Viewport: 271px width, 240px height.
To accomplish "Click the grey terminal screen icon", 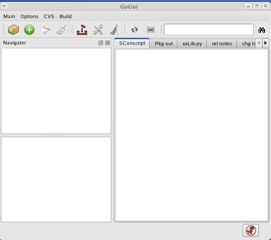I will (151, 30).
